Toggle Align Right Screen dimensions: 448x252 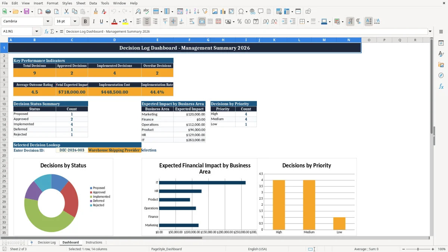[x=155, y=22]
